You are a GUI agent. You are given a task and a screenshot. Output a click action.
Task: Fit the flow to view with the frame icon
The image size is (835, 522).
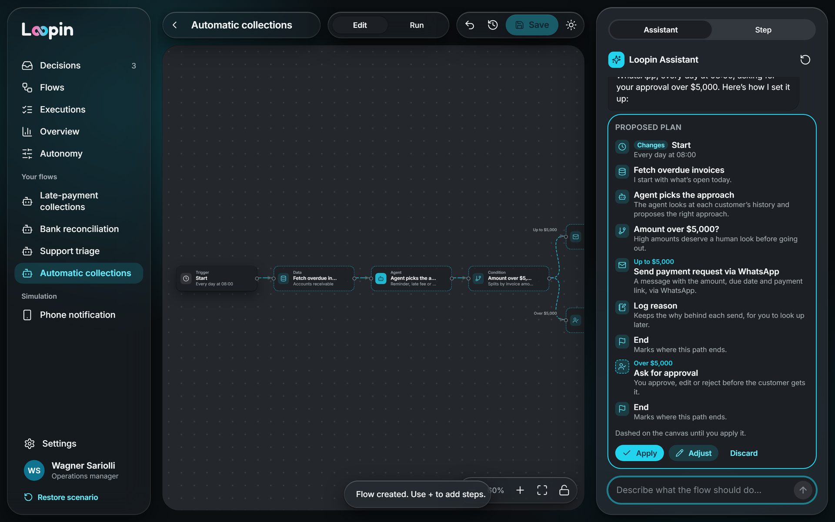542,490
